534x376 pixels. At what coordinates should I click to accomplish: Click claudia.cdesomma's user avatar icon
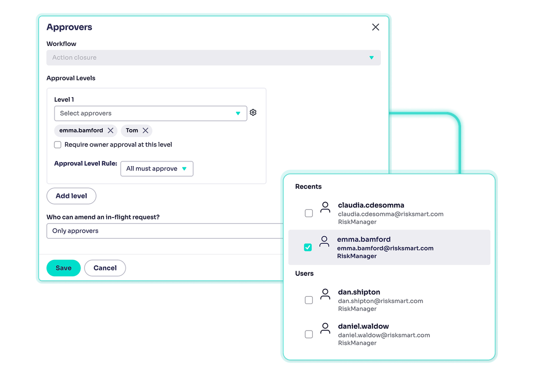tap(325, 207)
